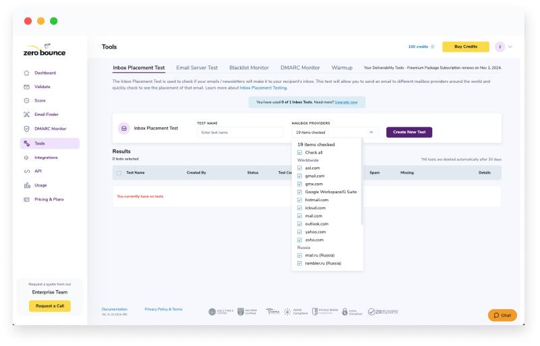Click the API code brackets icon
The image size is (540, 346).
point(27,171)
